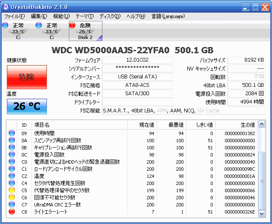Click the masked シリアルナンバー field

pos(138,68)
